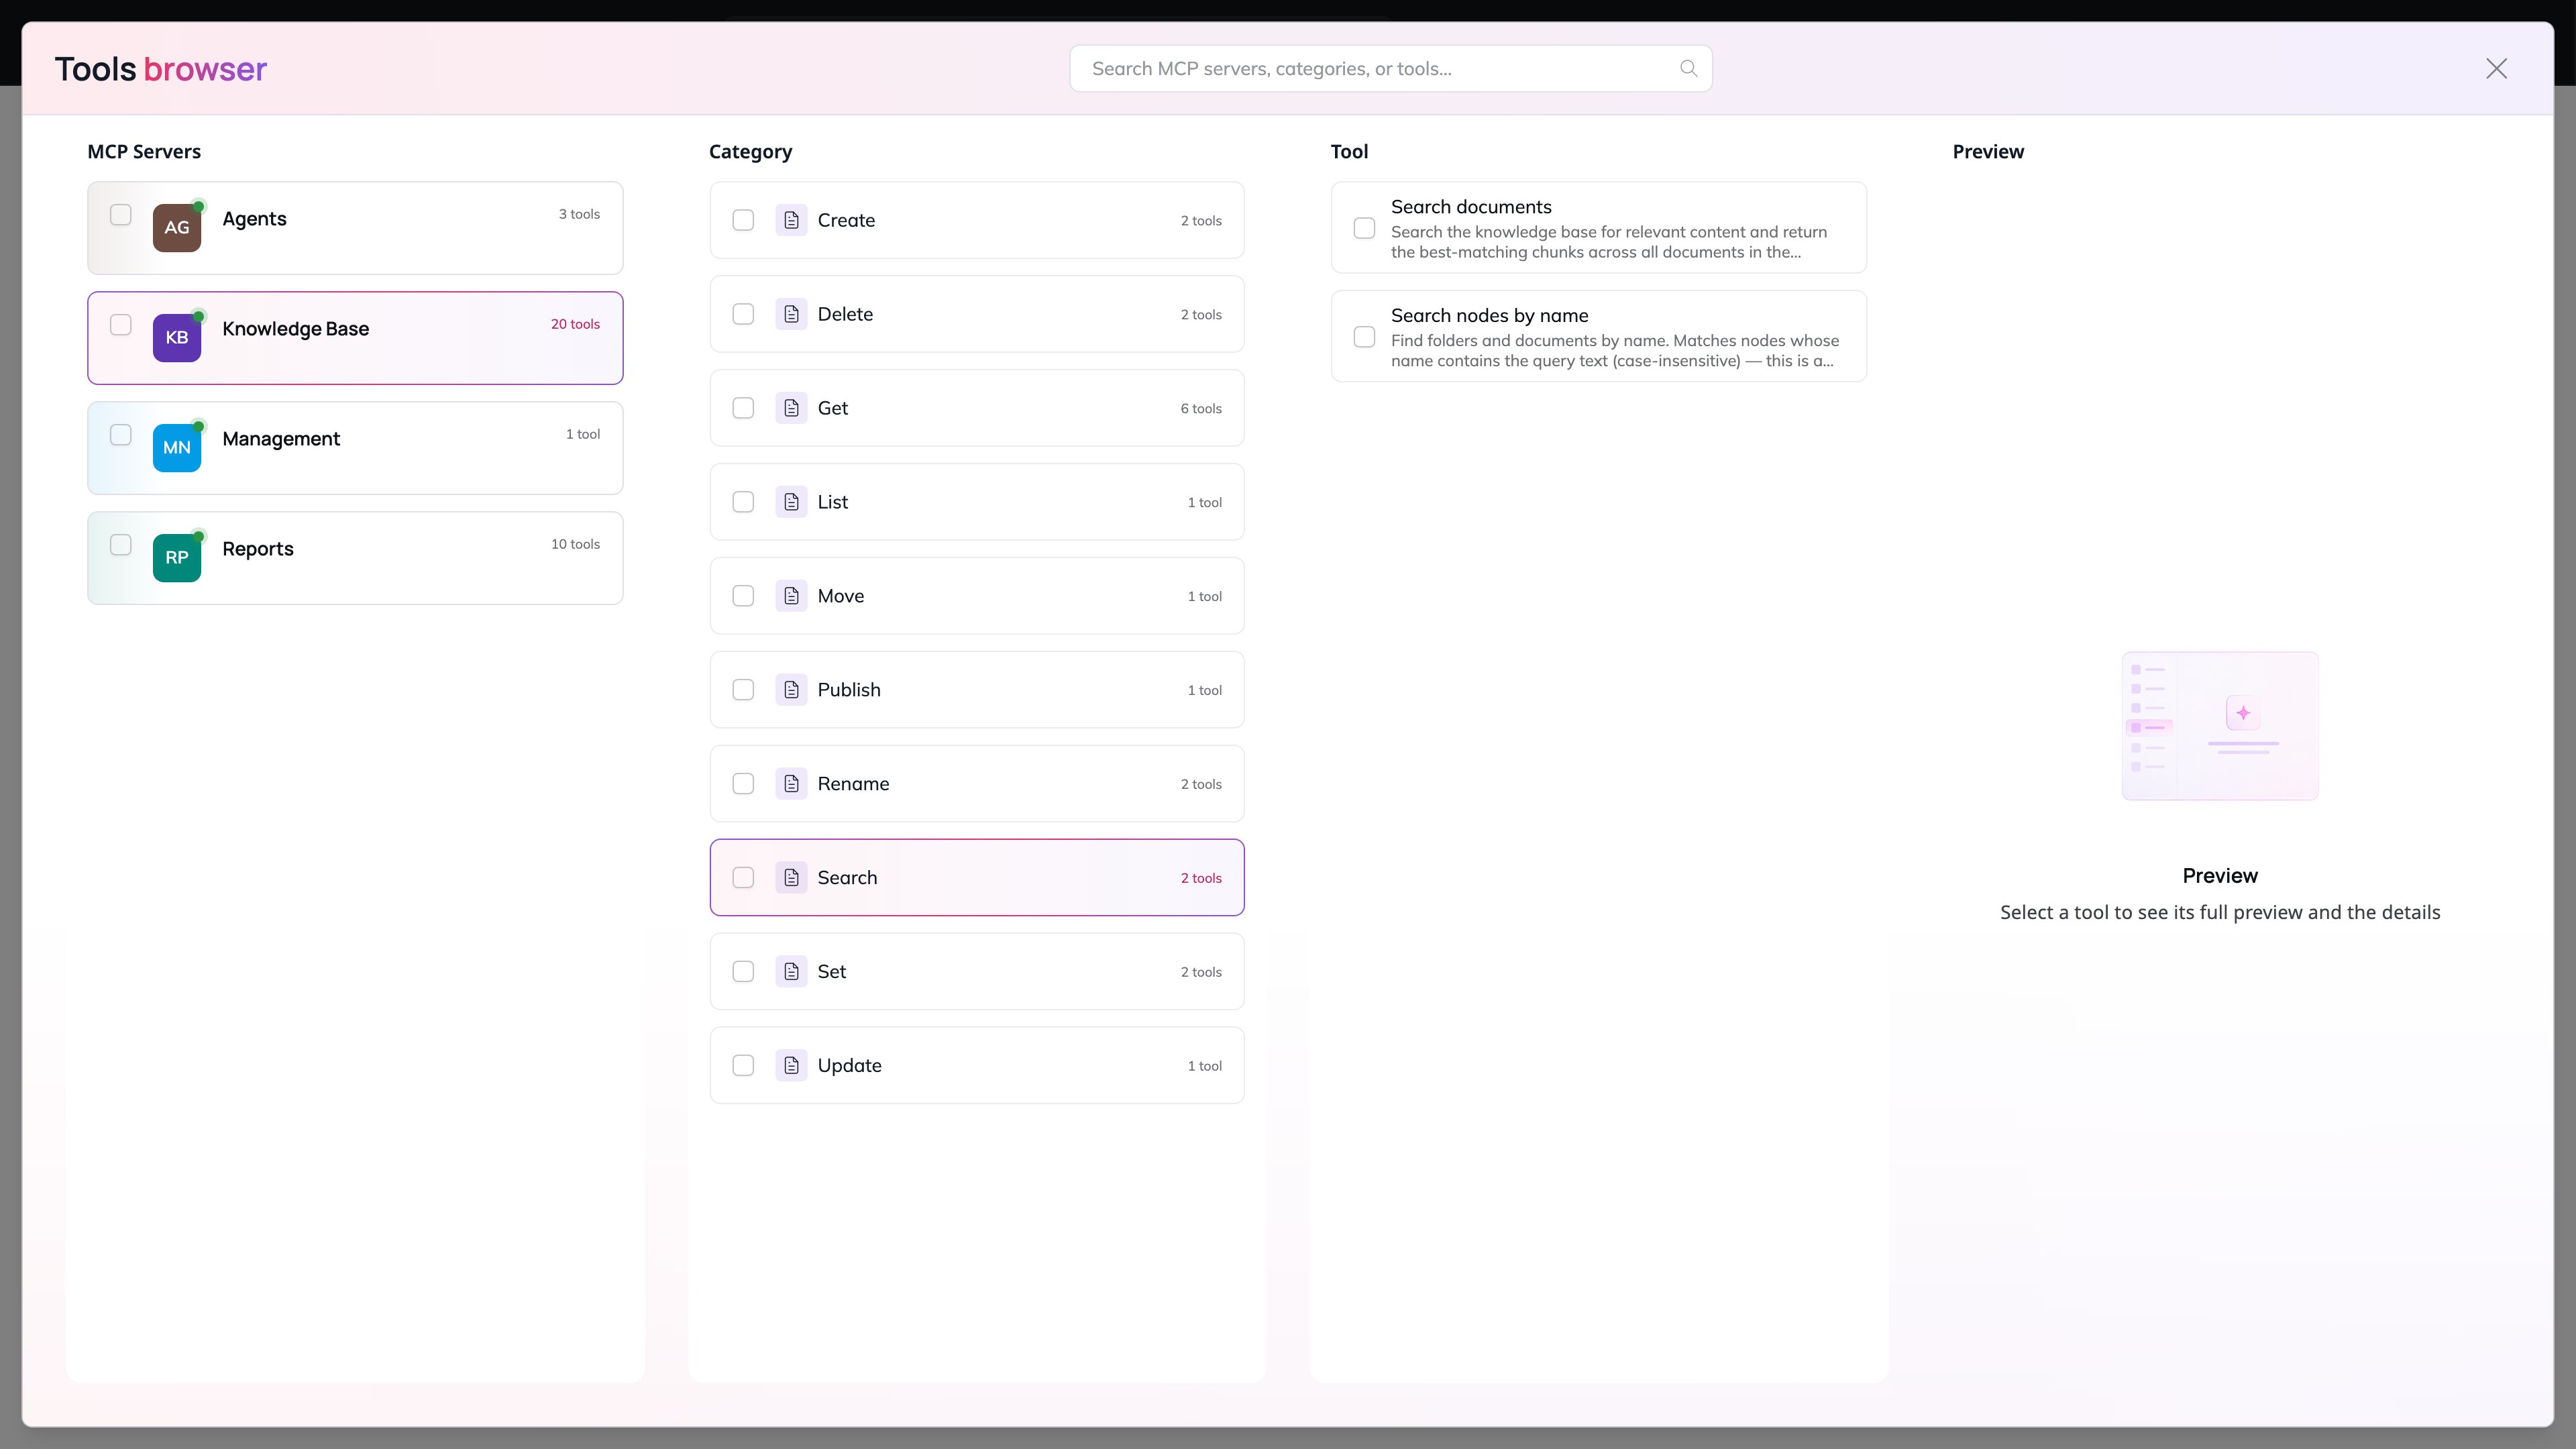Click the RP Reports avatar icon

point(177,558)
